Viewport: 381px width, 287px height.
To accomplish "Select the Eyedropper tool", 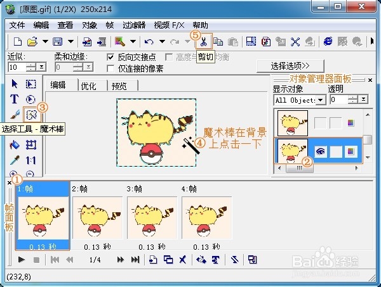I will 15,160.
